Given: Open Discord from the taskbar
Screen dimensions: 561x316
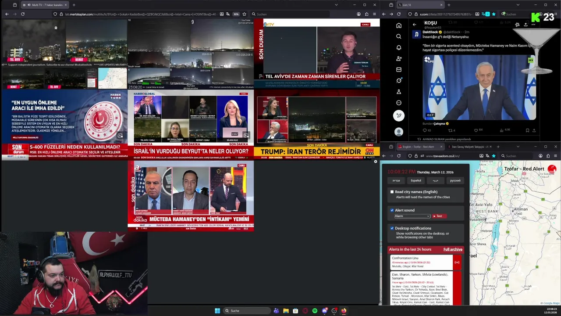Looking at the screenshot, I should (324, 311).
